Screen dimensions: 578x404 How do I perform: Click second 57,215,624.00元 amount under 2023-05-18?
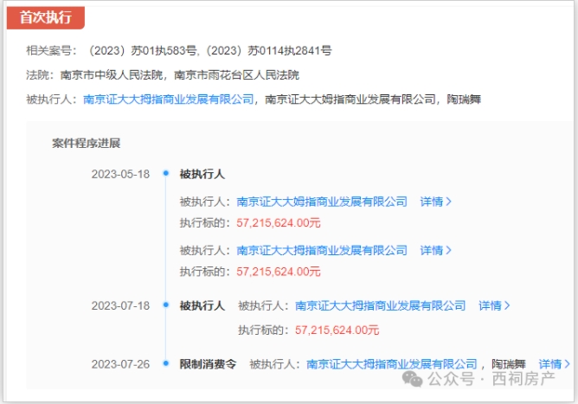pyautogui.click(x=279, y=272)
